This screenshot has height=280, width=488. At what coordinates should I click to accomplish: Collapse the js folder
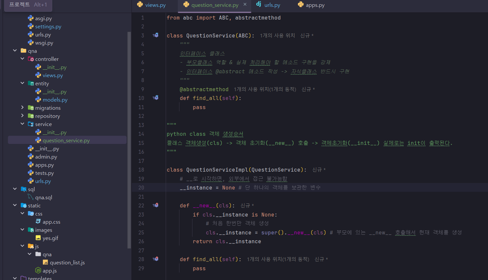point(22,246)
